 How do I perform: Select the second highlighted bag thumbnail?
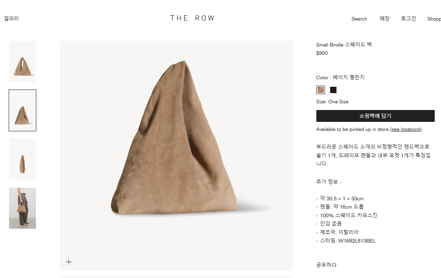click(x=22, y=110)
